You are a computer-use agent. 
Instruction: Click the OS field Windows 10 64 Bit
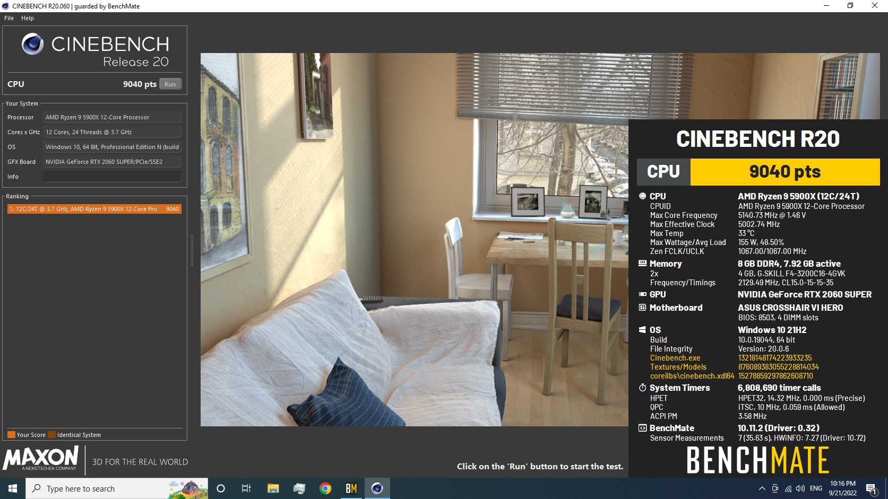112,147
